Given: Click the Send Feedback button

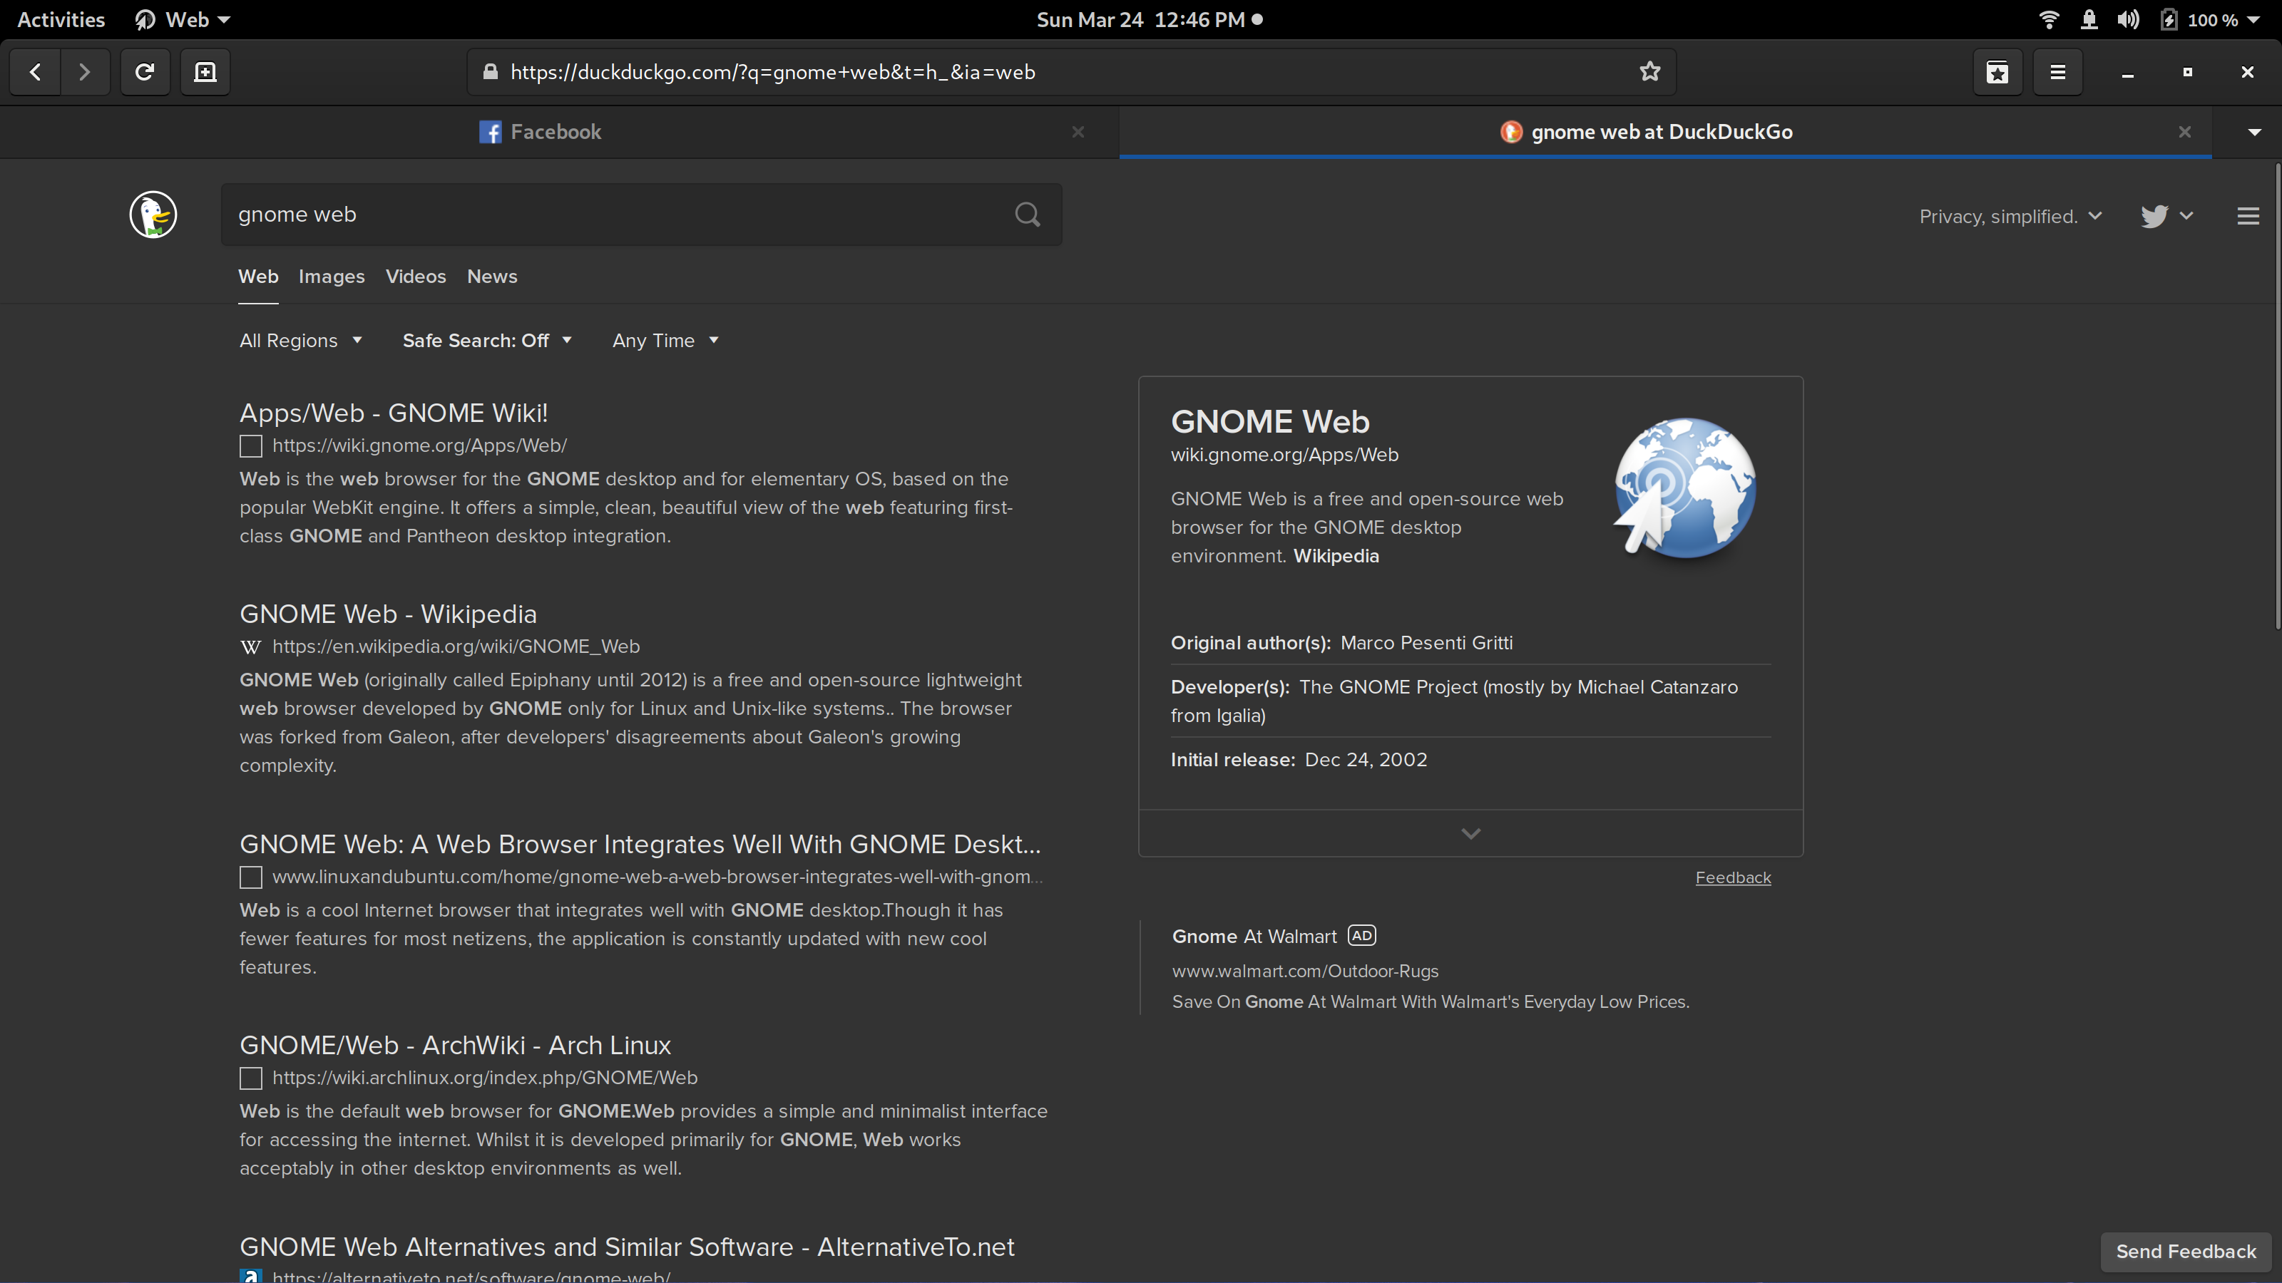Looking at the screenshot, I should pyautogui.click(x=2186, y=1251).
